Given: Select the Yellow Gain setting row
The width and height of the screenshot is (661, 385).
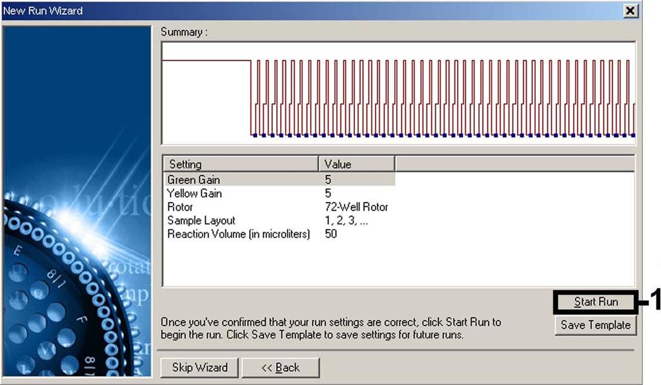Looking at the screenshot, I should pyautogui.click(x=279, y=193).
